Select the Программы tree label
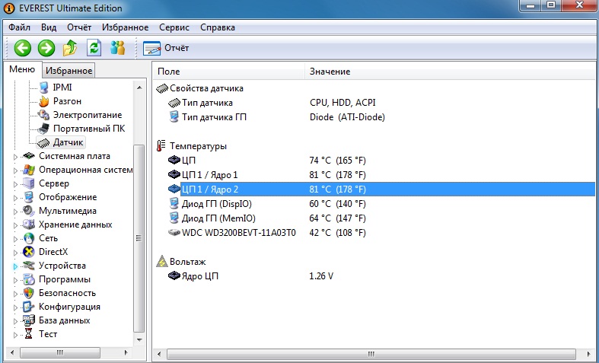The image size is (599, 363). (65, 280)
